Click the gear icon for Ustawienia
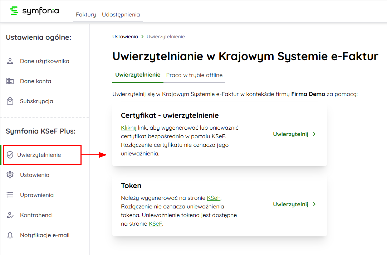The image size is (387, 255). [x=10, y=175]
